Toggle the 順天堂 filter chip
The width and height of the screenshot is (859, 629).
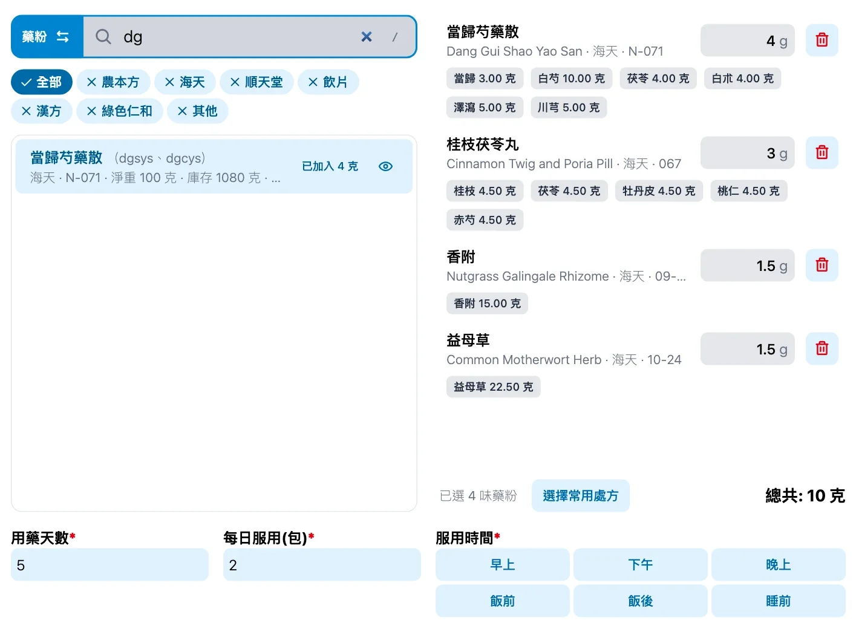pyautogui.click(x=257, y=82)
